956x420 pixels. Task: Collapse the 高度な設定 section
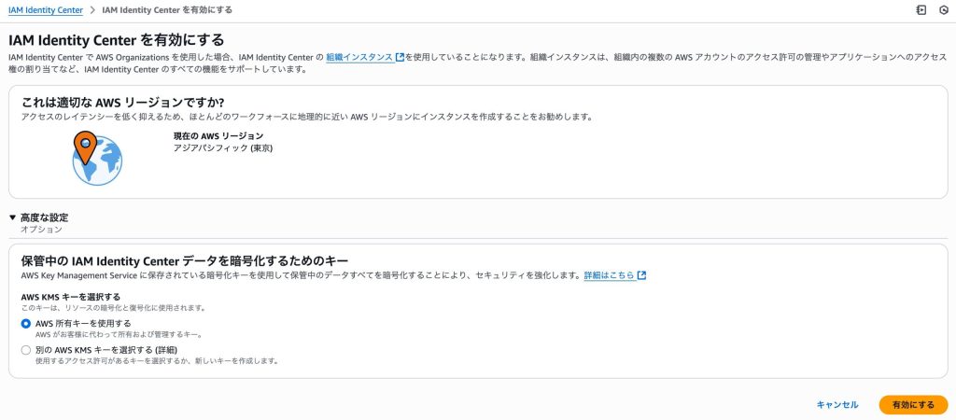click(x=12, y=217)
